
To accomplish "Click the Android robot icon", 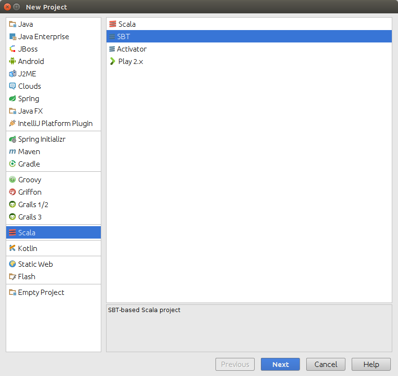I will 12,61.
